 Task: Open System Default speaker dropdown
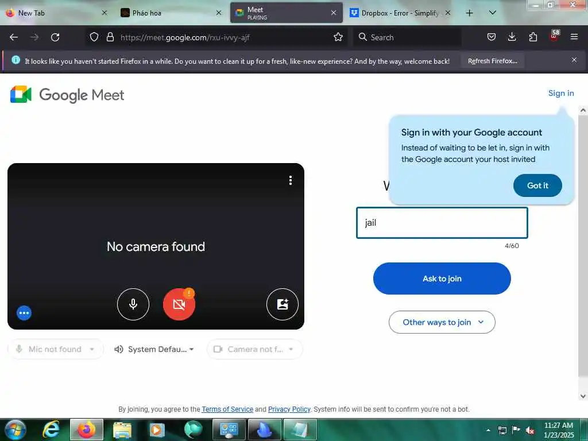pyautogui.click(x=154, y=349)
